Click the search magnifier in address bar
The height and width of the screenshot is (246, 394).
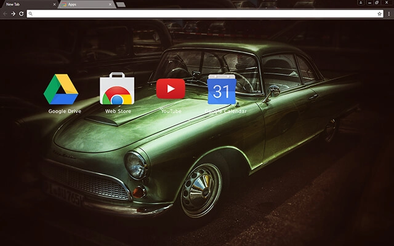tap(30, 14)
